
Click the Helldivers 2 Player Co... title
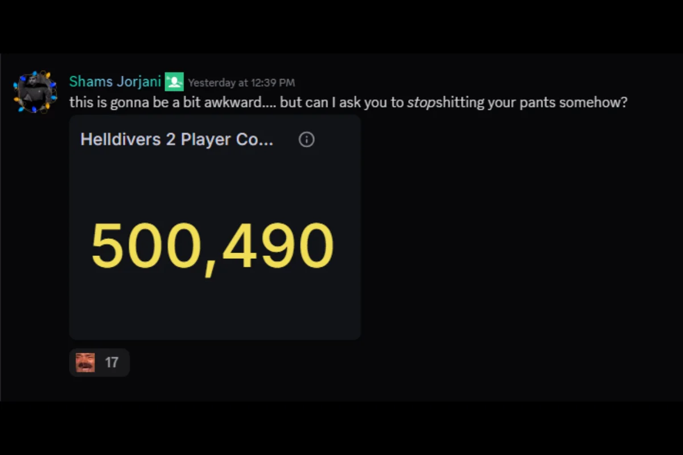[x=176, y=140]
